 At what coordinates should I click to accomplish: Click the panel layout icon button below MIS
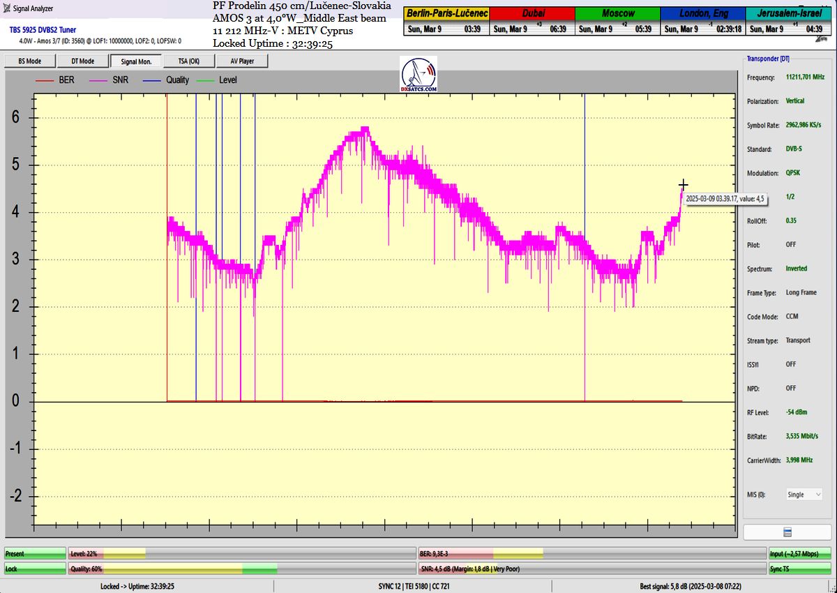click(x=787, y=532)
